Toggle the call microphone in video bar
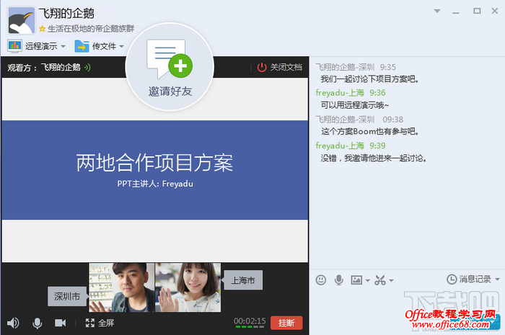The image size is (505, 335). tap(38, 323)
